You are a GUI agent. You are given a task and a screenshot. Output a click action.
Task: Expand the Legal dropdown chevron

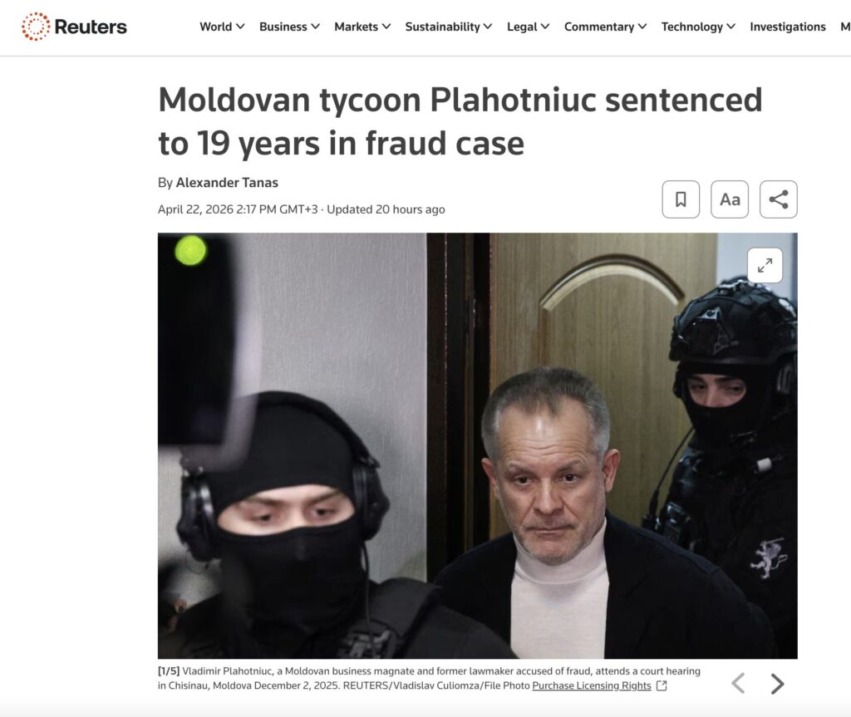pyautogui.click(x=545, y=27)
